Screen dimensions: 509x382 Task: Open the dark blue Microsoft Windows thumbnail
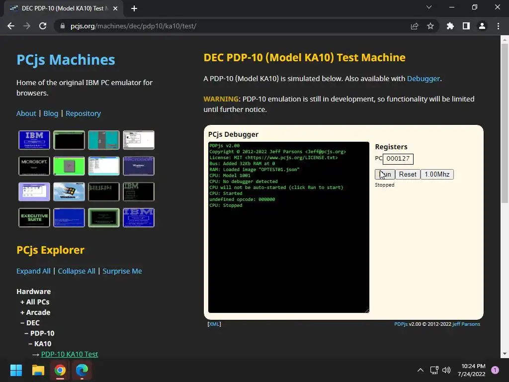(x=139, y=166)
